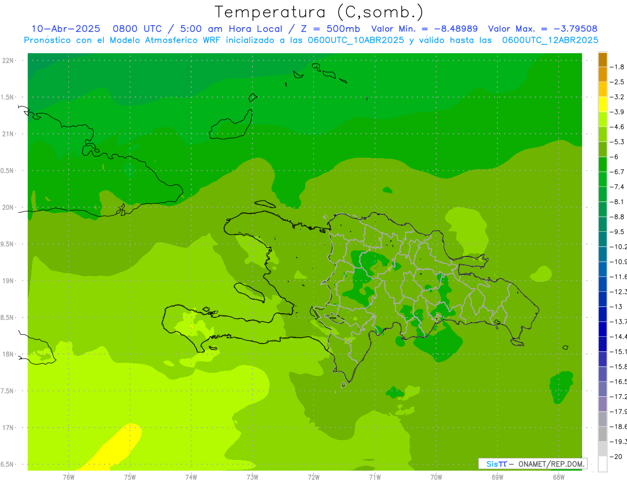Select the date 10-Abr-2025

tap(65, 29)
